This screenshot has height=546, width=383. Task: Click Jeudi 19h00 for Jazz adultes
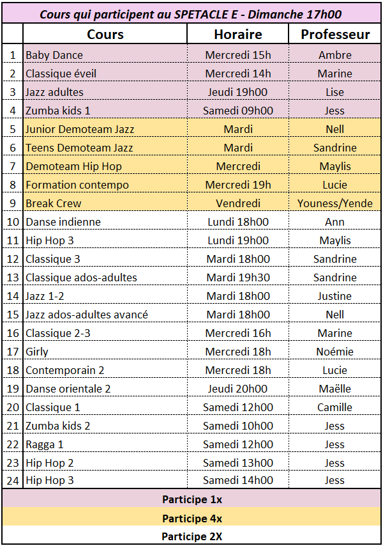[238, 92]
